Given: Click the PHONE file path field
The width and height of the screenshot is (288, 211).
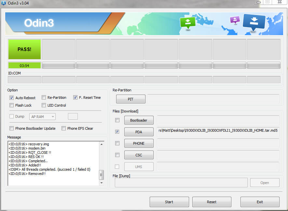Looking at the screenshot, I should [x=218, y=143].
